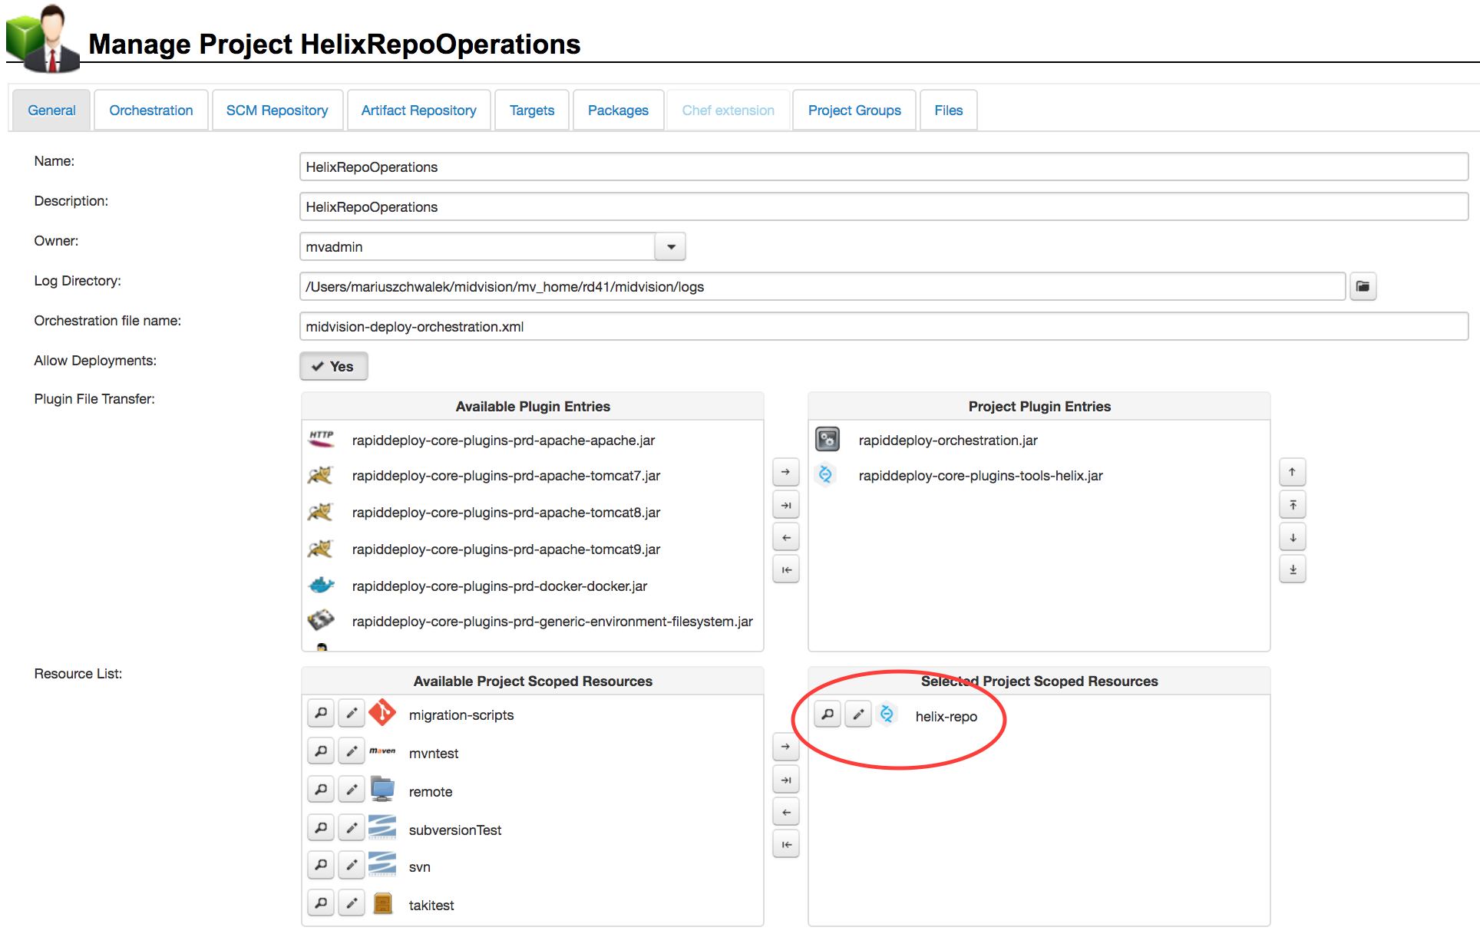Select the remote resource row
1480x947 pixels.
533,791
